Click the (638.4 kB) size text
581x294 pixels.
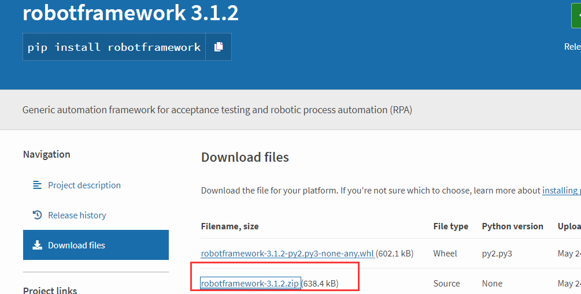click(x=320, y=284)
